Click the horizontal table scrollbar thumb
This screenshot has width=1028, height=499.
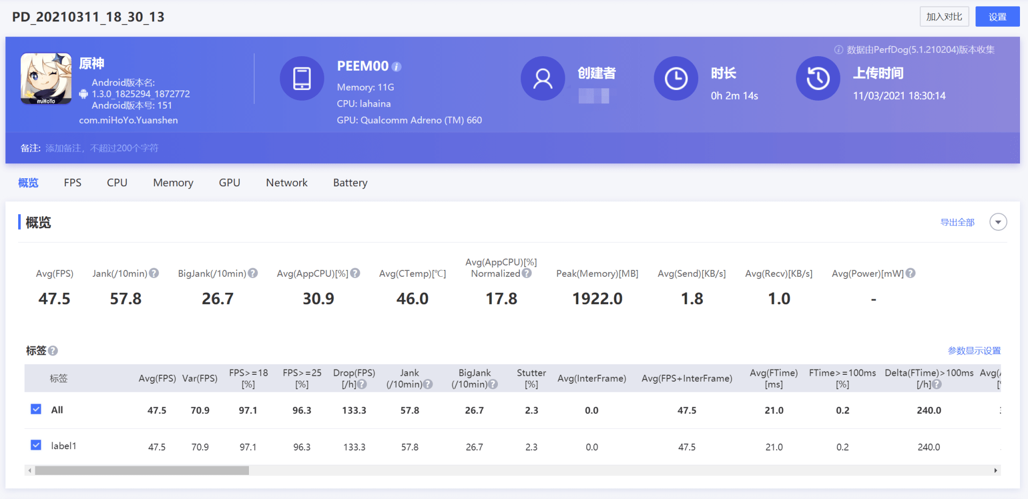pyautogui.click(x=142, y=471)
